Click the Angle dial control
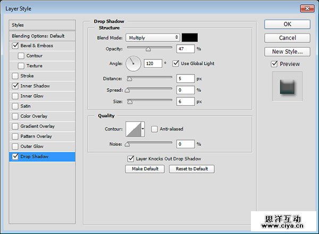319x234 pixels. coord(133,64)
